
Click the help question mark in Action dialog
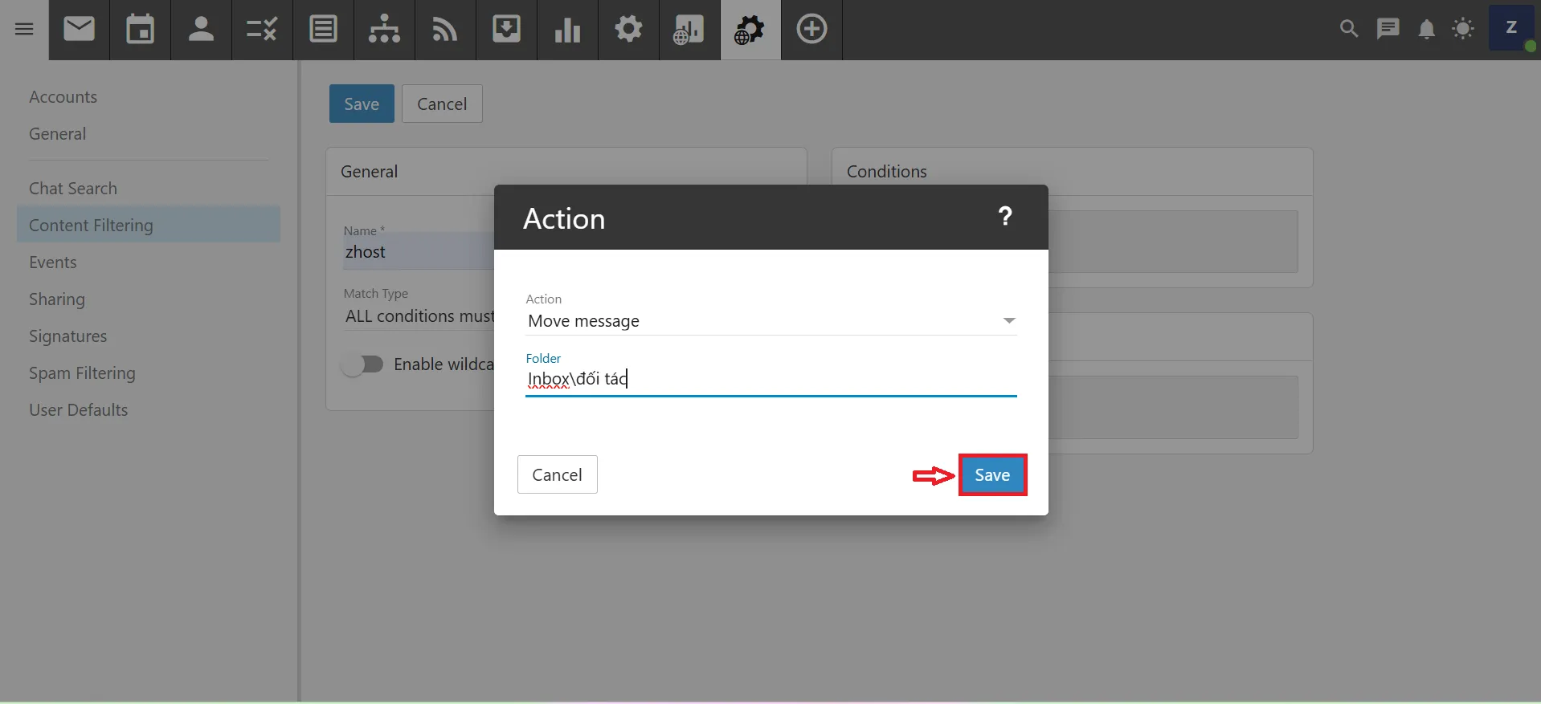1004,217
